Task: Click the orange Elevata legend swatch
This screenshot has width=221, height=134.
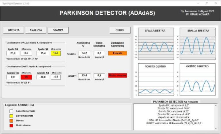Action: 11,121
